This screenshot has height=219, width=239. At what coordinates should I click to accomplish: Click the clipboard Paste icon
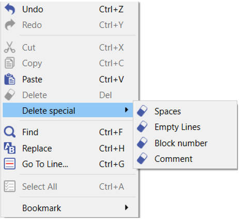click(10, 79)
